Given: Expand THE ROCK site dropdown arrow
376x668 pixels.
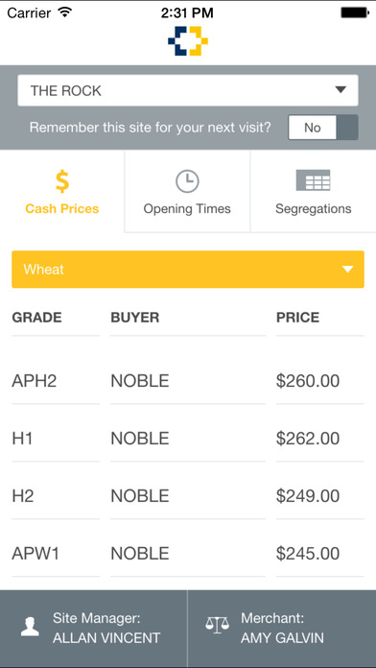Looking at the screenshot, I should (x=341, y=90).
